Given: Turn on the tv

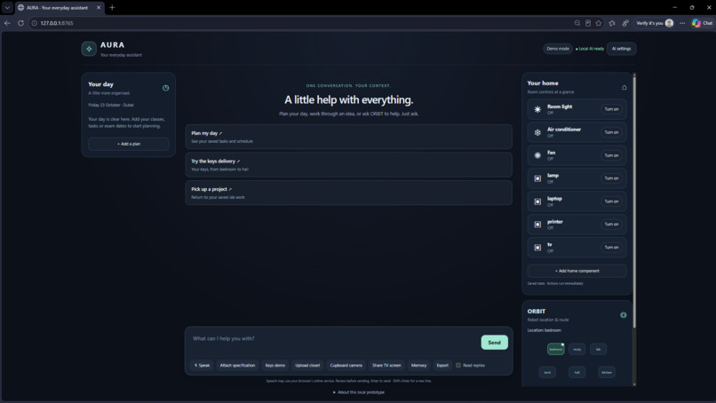Looking at the screenshot, I should pos(611,248).
